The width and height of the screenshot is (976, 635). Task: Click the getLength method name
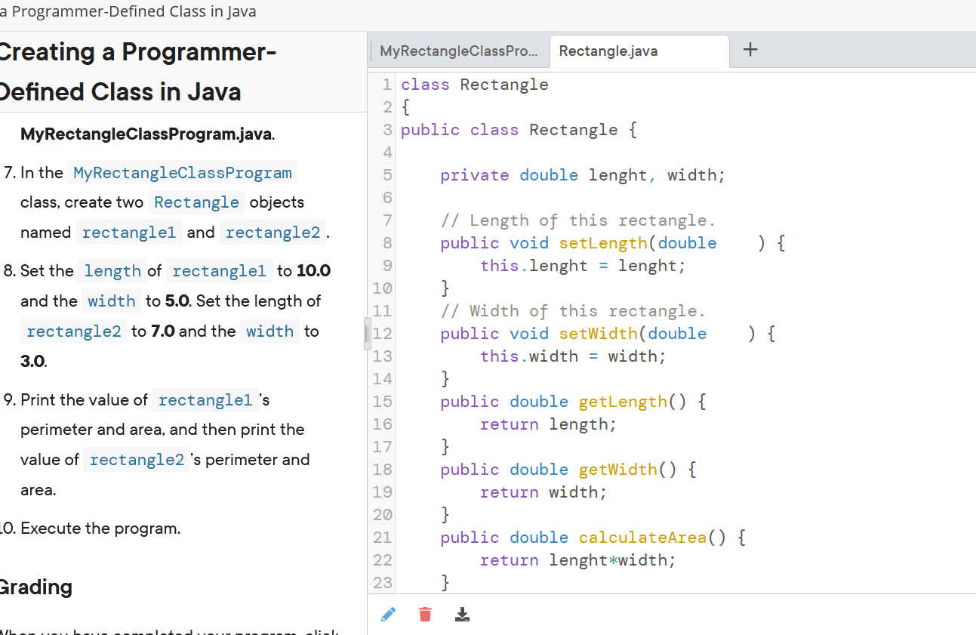point(623,402)
